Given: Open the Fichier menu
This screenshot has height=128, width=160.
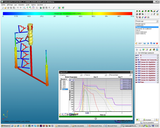Looking at the screenshot, I should 3,5.
